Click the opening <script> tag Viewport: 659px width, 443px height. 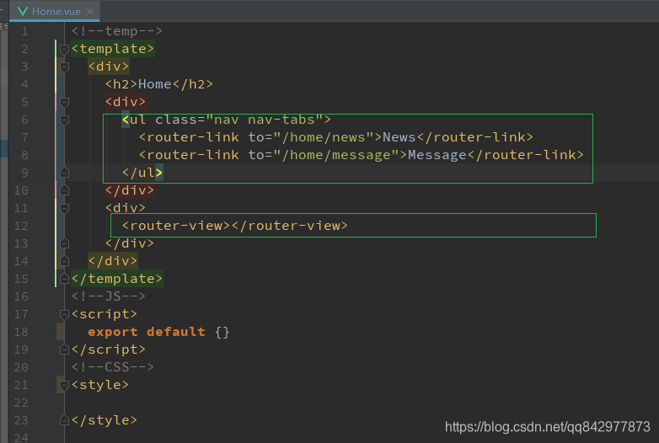coord(104,314)
